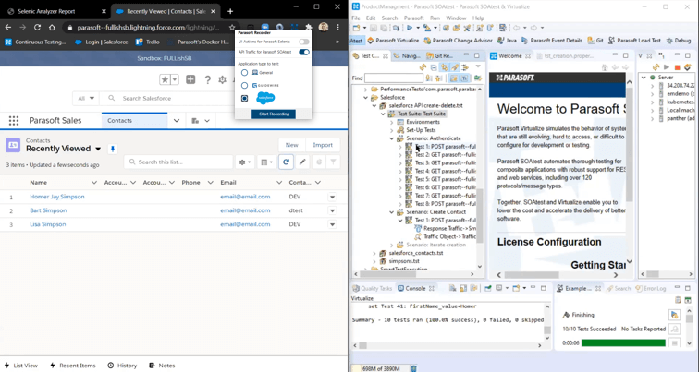Open History in Salesforce utility bar
Screen dimensions: 699x372
(x=122, y=366)
